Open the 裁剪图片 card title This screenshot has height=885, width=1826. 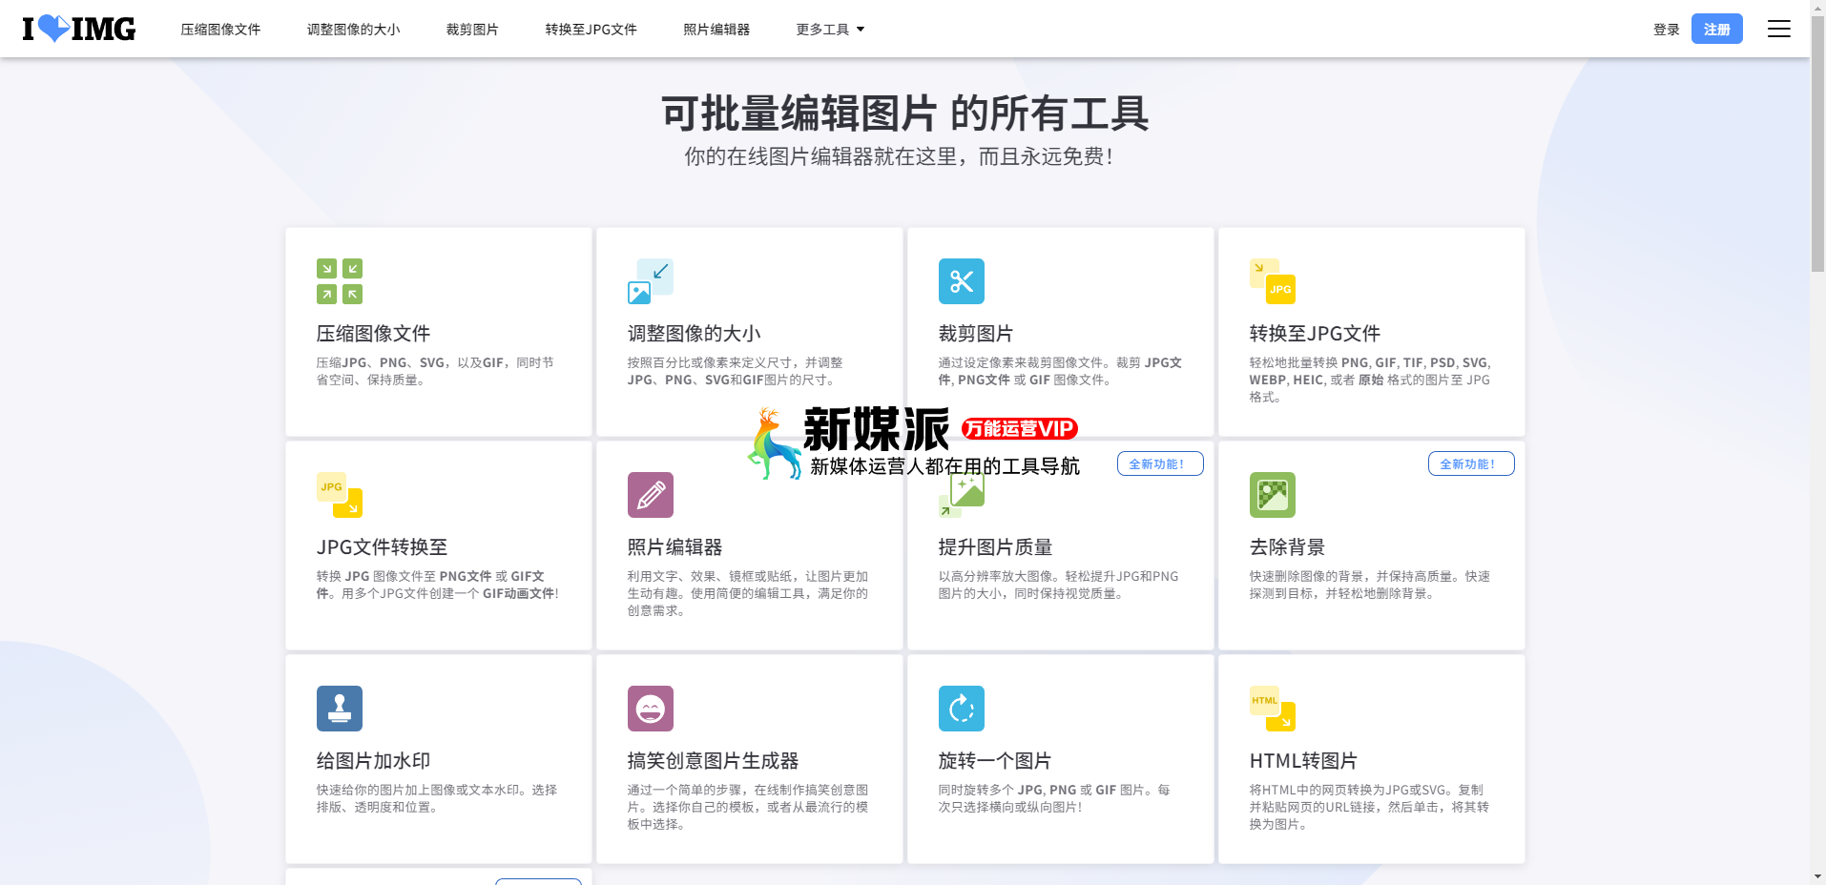tap(976, 334)
